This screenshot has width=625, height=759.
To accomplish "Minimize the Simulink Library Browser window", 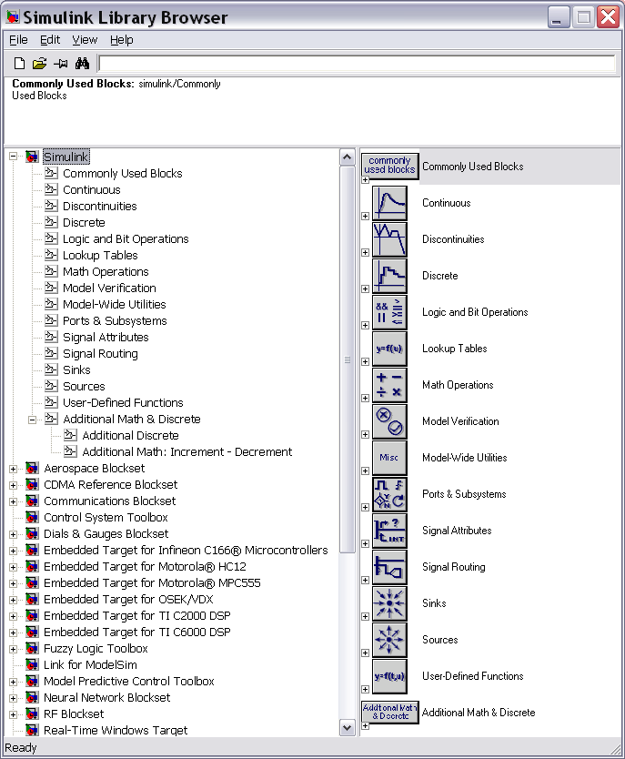I will [x=559, y=17].
